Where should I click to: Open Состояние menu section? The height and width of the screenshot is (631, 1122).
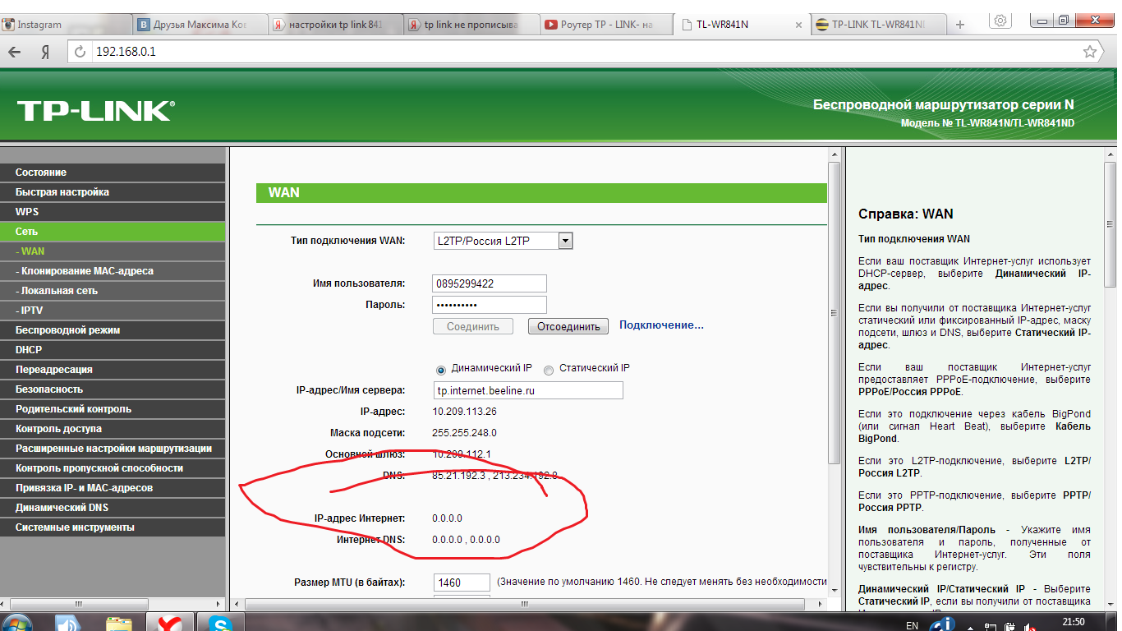[x=113, y=173]
